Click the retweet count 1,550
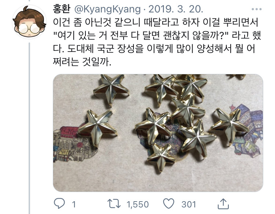The height and width of the screenshot is (214, 275). click(x=137, y=204)
